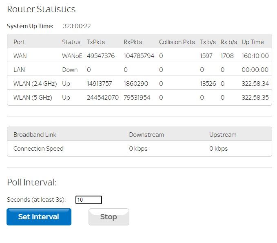This screenshot has width=277, height=243.
Task: Click the Port column header
Action: point(19,42)
